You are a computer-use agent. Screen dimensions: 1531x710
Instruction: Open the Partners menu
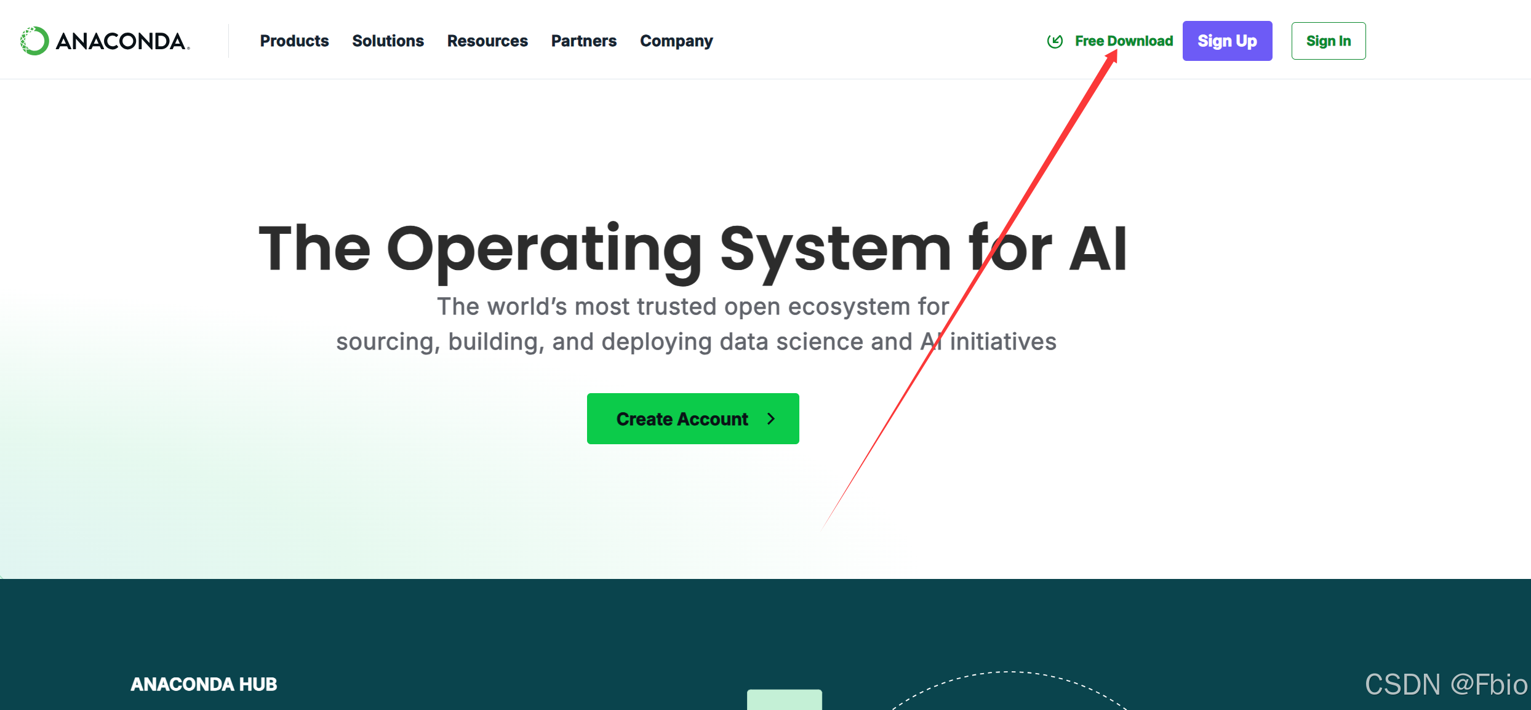pyautogui.click(x=584, y=41)
